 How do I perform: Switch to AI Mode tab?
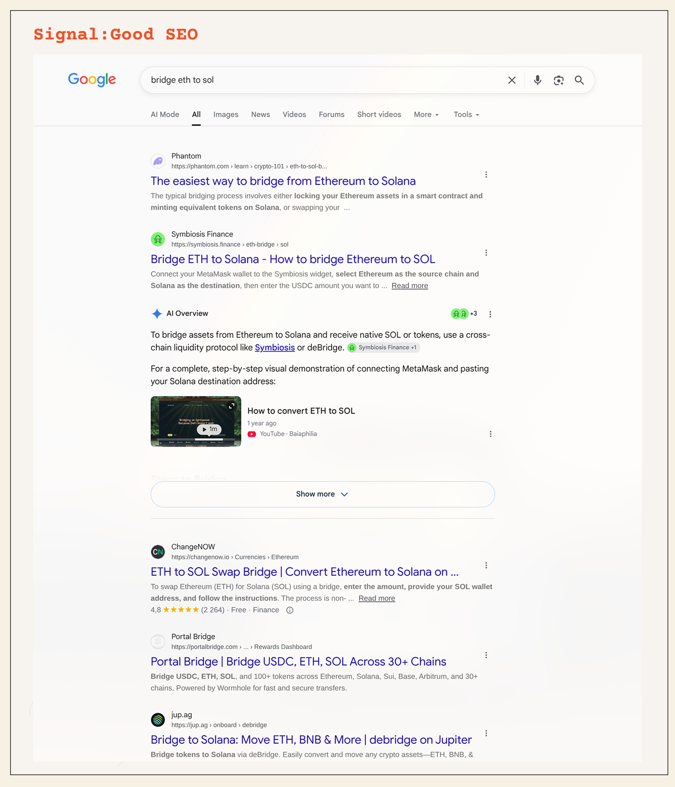[x=165, y=115]
